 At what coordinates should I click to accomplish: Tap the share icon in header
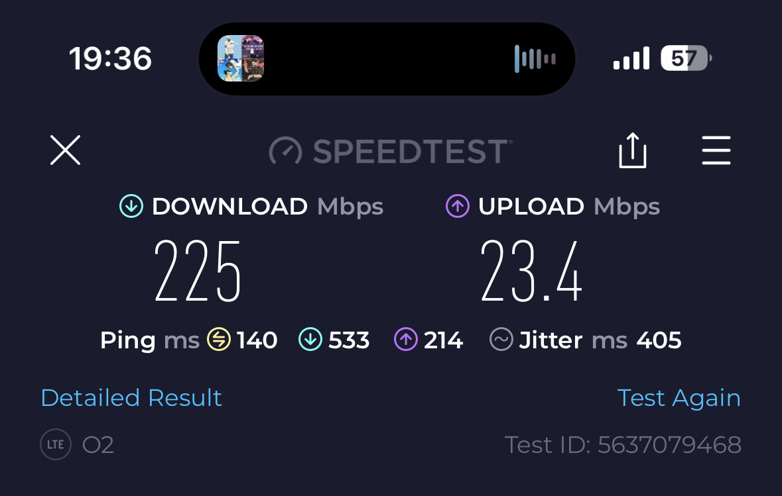tap(632, 150)
